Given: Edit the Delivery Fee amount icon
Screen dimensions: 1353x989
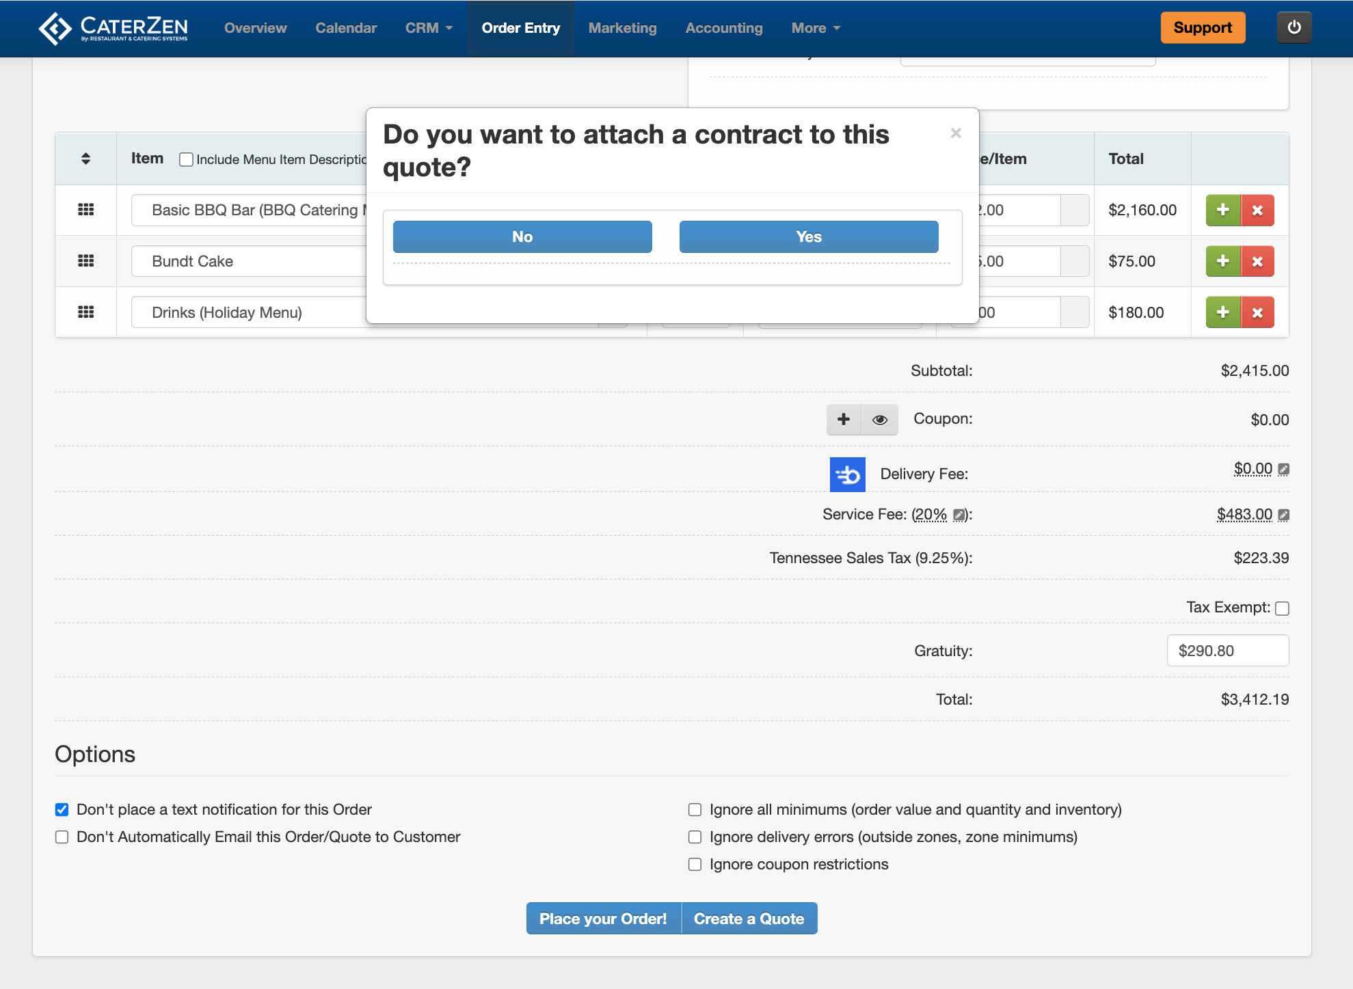Looking at the screenshot, I should pos(1283,470).
